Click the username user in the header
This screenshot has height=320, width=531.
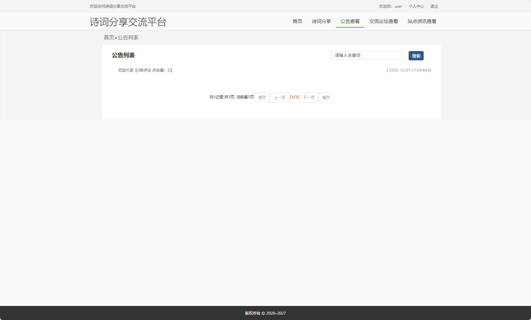pos(398,6)
